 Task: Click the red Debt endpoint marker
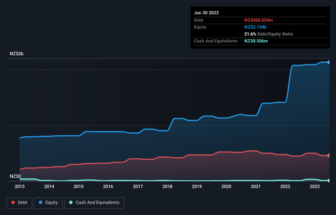pos(329,155)
